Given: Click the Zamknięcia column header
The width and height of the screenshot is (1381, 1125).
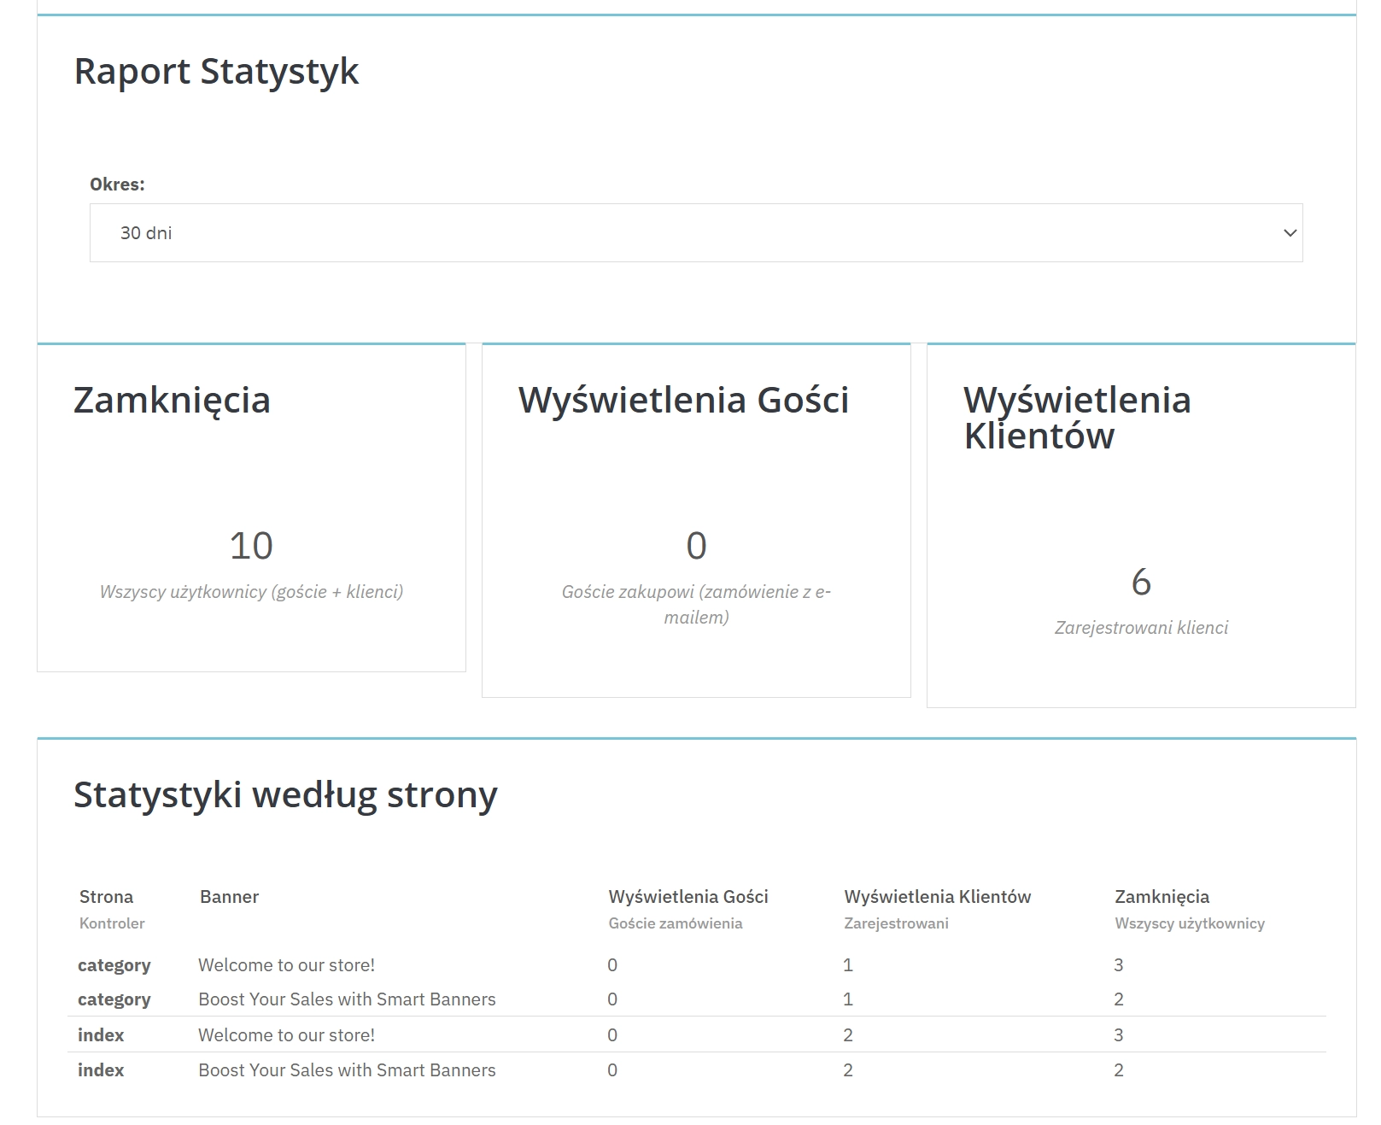Looking at the screenshot, I should click(x=1163, y=897).
